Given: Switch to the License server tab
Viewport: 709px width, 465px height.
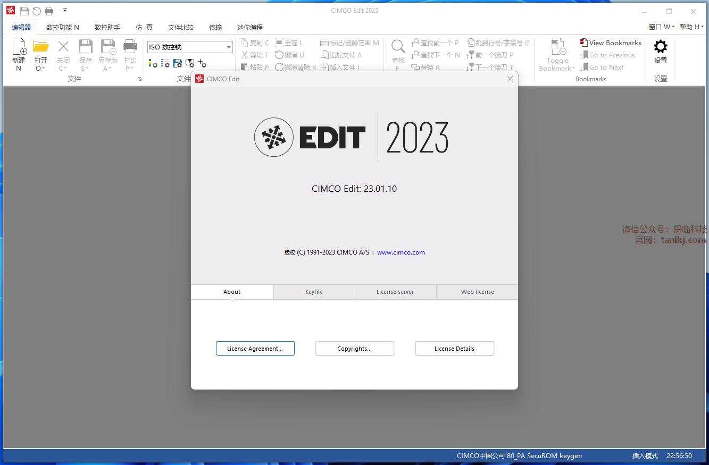Looking at the screenshot, I should click(x=395, y=292).
